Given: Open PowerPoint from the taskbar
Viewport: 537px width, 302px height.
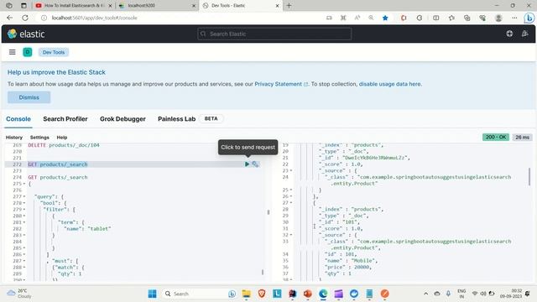Looking at the screenshot, I should click(x=308, y=294).
